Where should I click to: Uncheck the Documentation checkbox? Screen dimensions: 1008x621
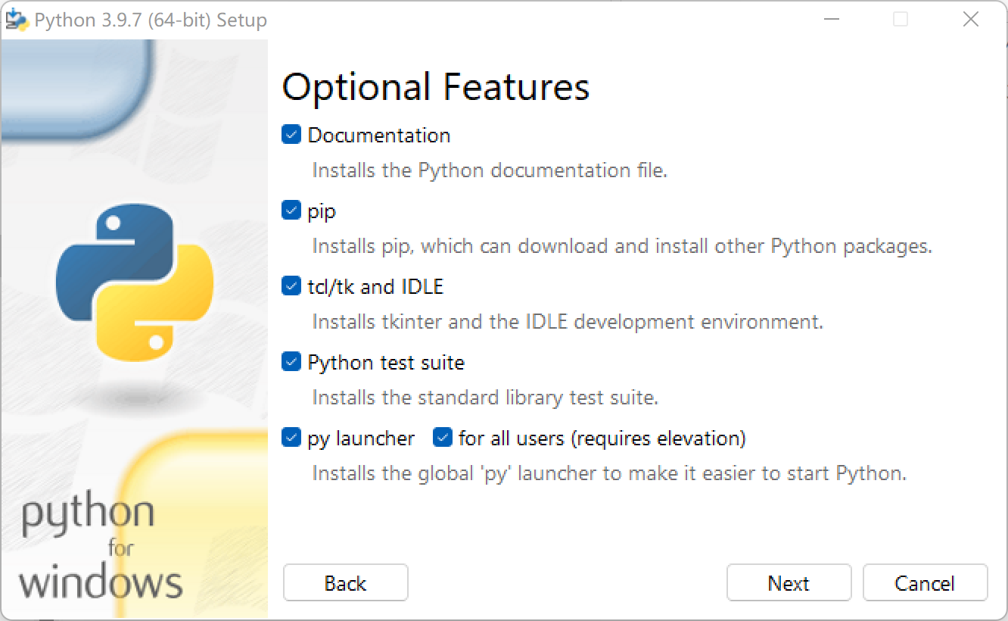tap(291, 134)
